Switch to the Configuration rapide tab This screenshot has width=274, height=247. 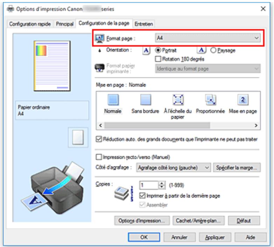click(30, 24)
